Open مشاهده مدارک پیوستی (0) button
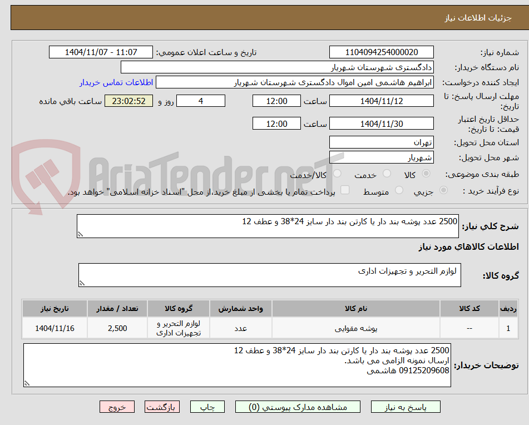Viewport: 529px width, 425px height. pos(298,407)
